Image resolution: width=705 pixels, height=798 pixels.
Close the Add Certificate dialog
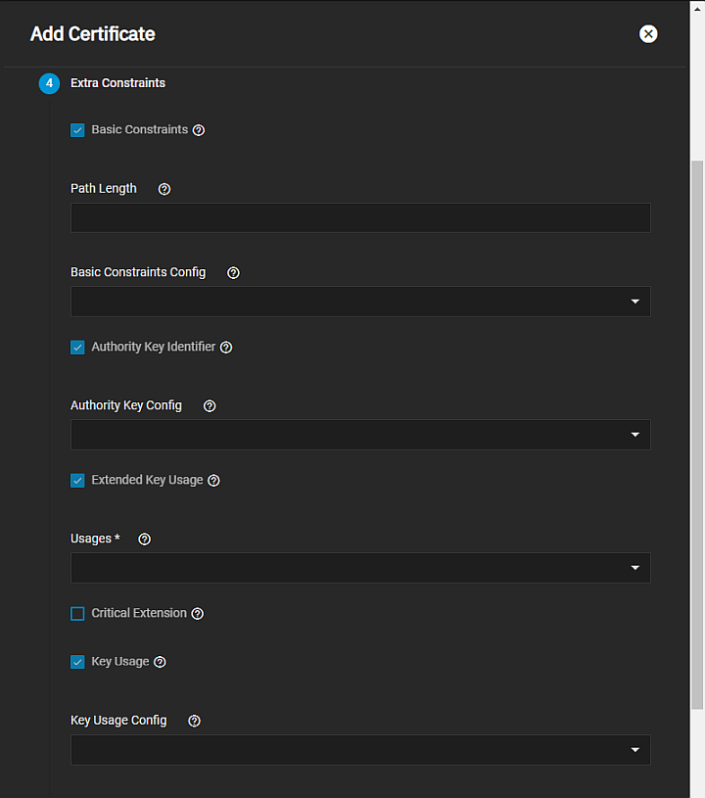[648, 34]
